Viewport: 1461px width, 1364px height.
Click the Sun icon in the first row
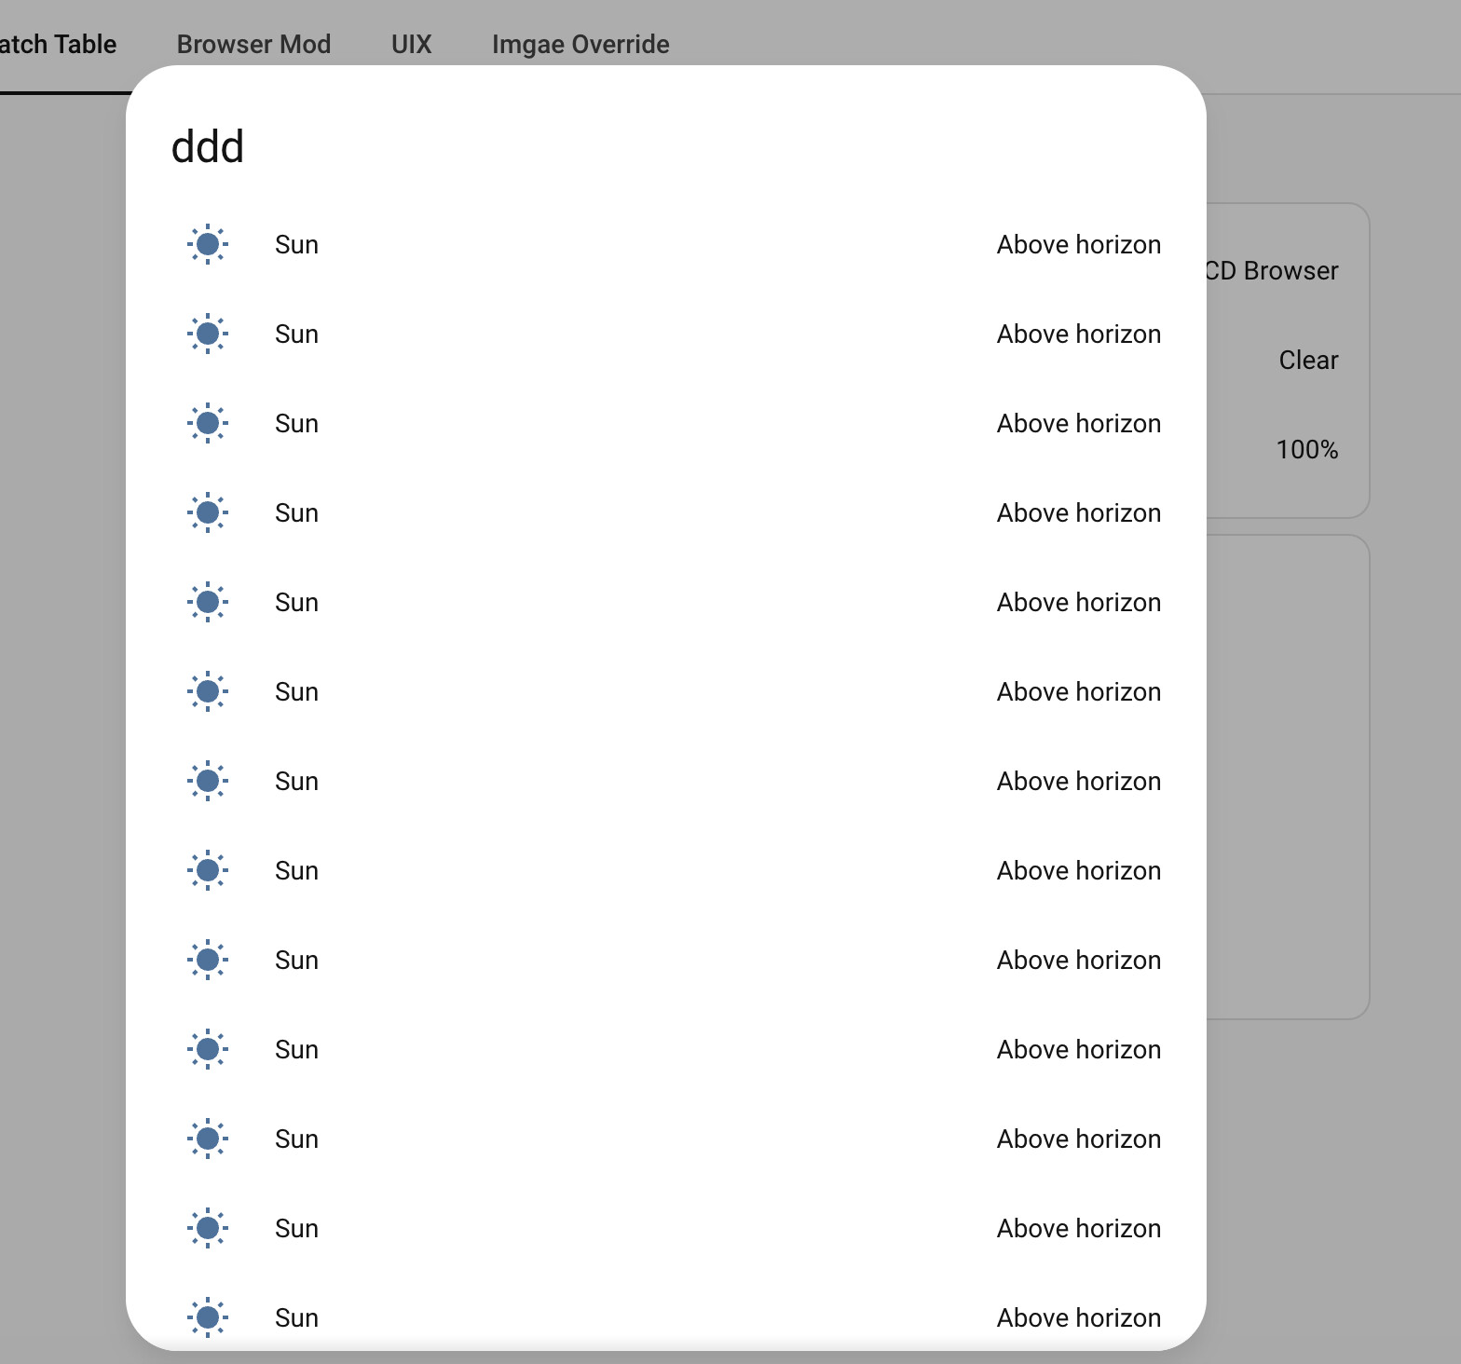208,245
